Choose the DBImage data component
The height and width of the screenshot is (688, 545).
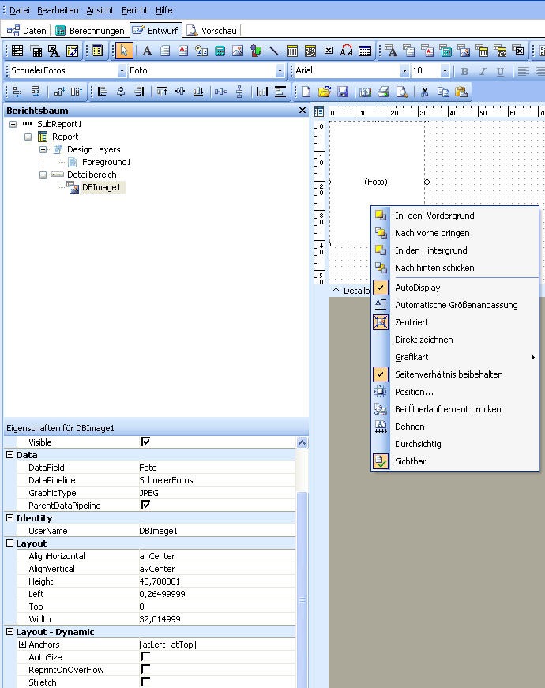pos(464,51)
